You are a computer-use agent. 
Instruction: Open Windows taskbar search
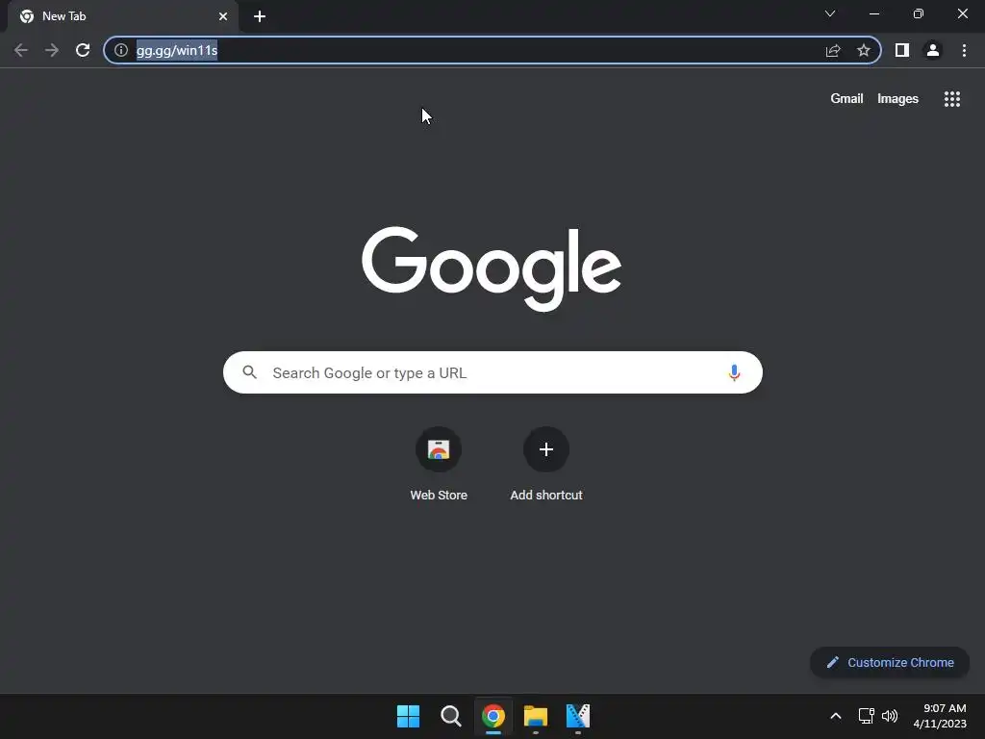[450, 716]
